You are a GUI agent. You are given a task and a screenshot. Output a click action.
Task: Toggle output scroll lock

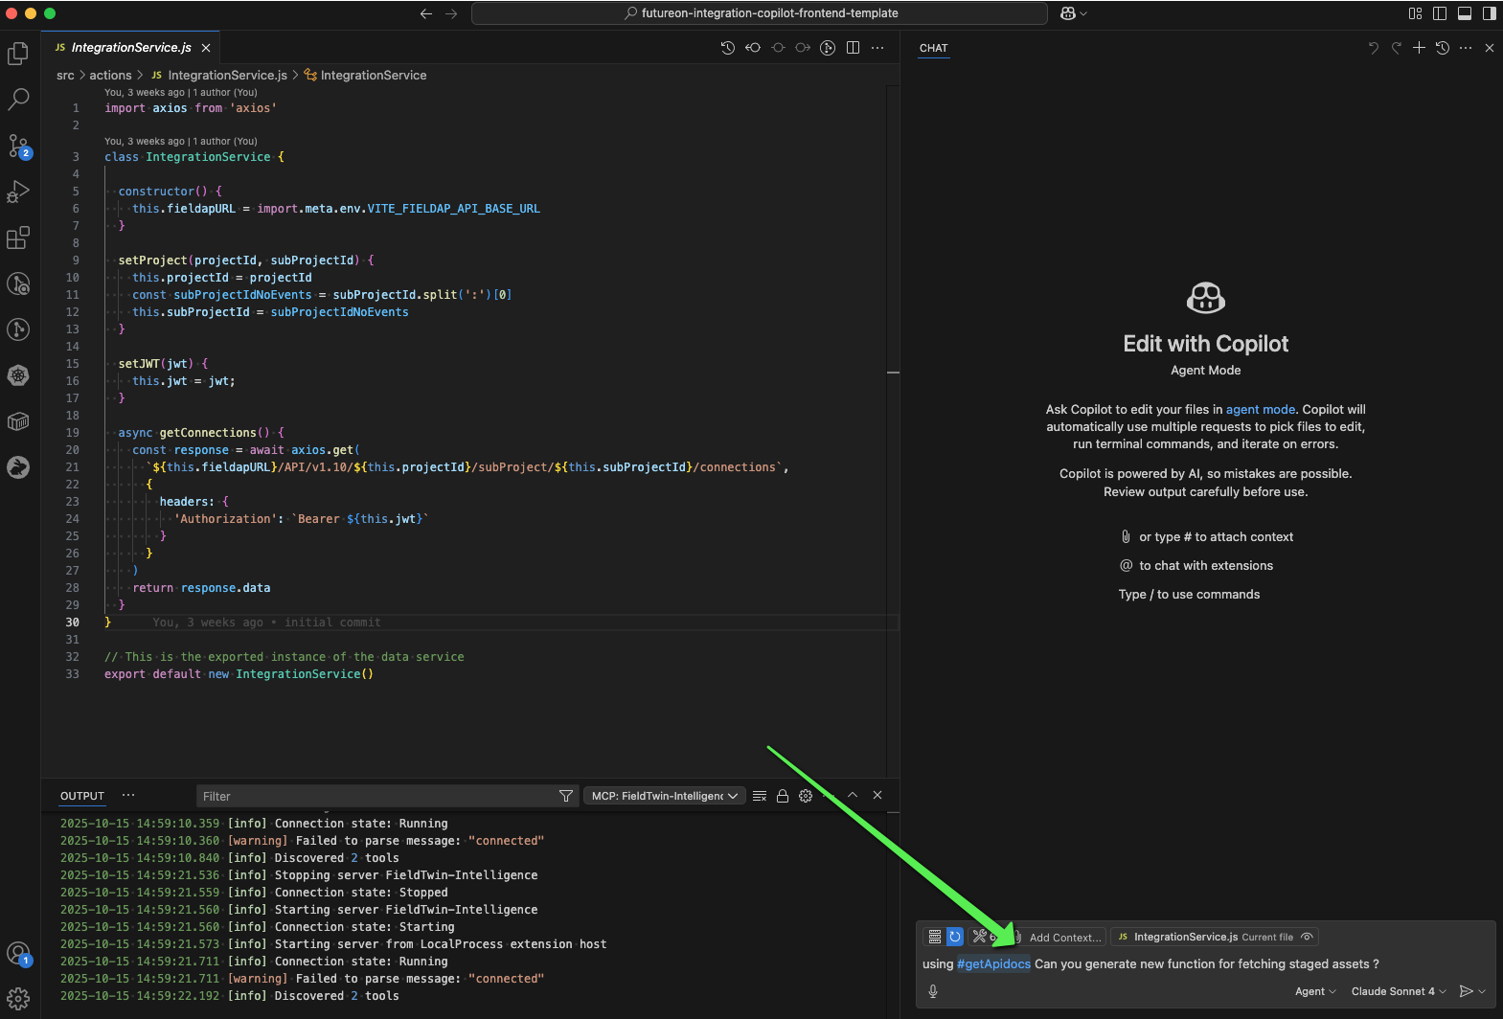pyautogui.click(x=783, y=796)
